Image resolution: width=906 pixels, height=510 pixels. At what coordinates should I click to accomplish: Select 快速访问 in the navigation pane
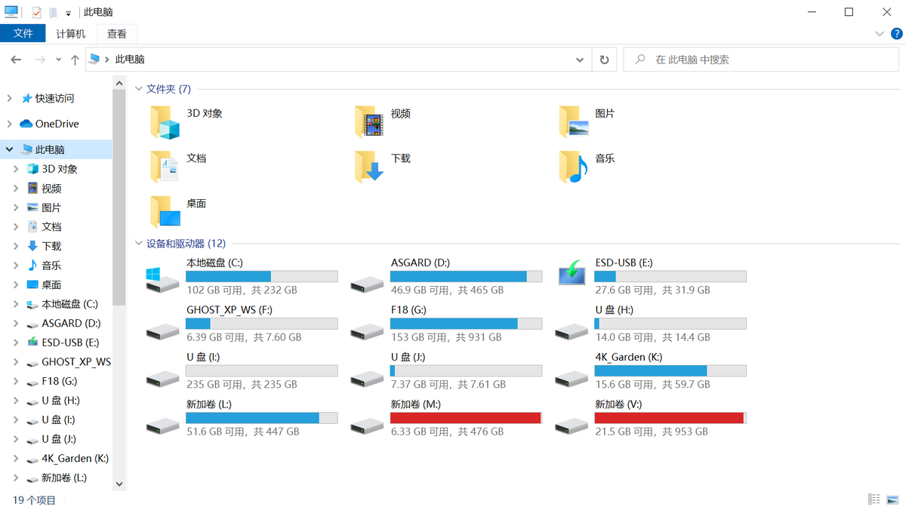coord(54,98)
